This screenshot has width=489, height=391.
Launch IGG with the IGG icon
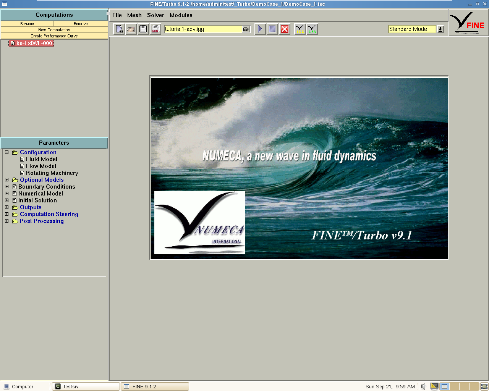tap(300, 29)
